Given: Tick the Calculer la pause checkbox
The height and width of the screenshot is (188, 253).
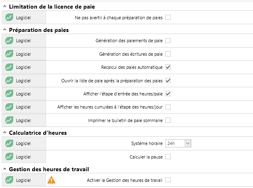Looking at the screenshot, I should click(x=168, y=156).
